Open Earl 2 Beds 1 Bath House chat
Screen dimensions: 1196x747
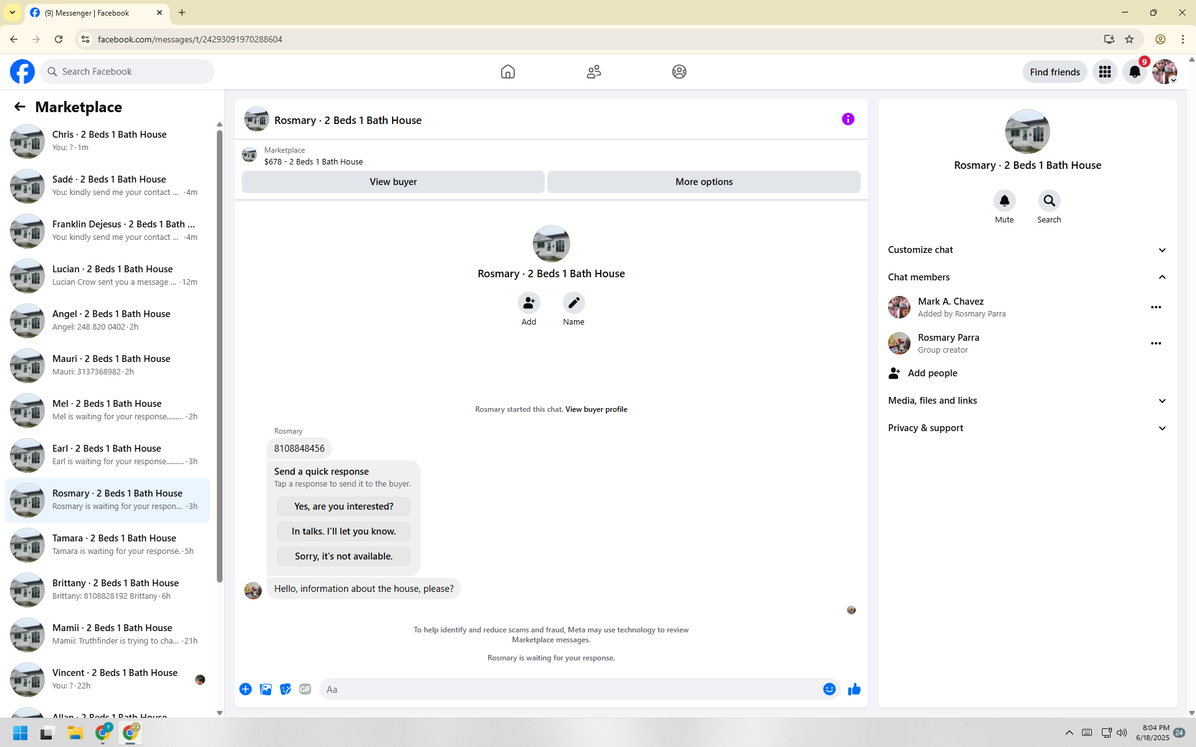coord(107,455)
